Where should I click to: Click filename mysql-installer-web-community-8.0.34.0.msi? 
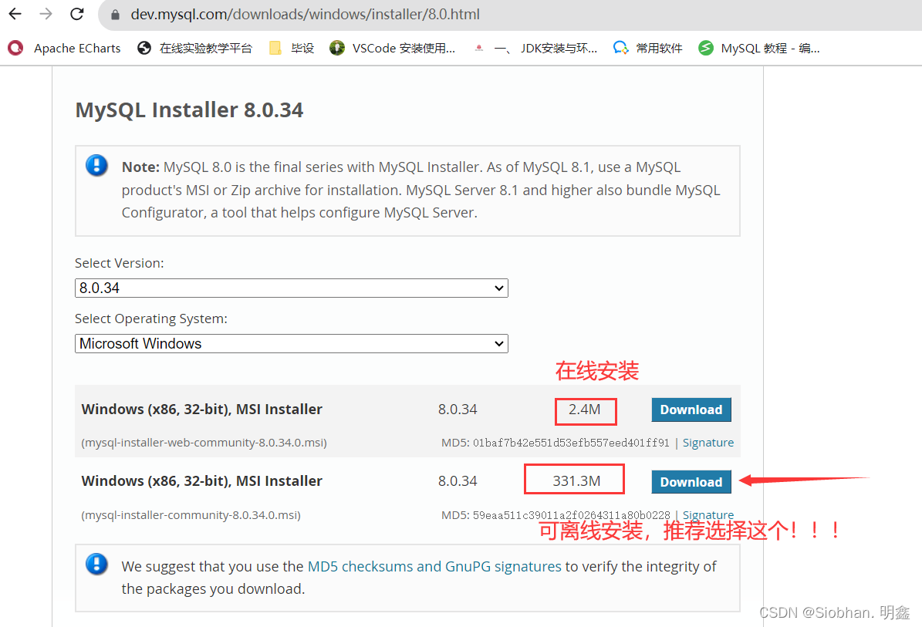204,443
